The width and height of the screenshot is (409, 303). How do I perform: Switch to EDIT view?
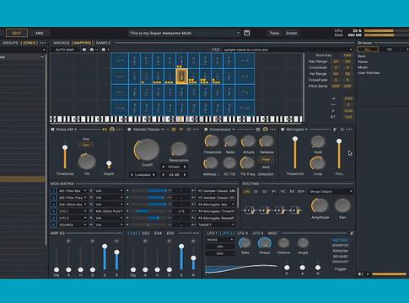(x=17, y=33)
